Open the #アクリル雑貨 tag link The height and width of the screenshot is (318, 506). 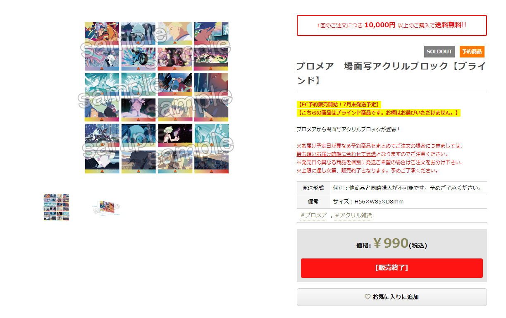click(x=353, y=215)
